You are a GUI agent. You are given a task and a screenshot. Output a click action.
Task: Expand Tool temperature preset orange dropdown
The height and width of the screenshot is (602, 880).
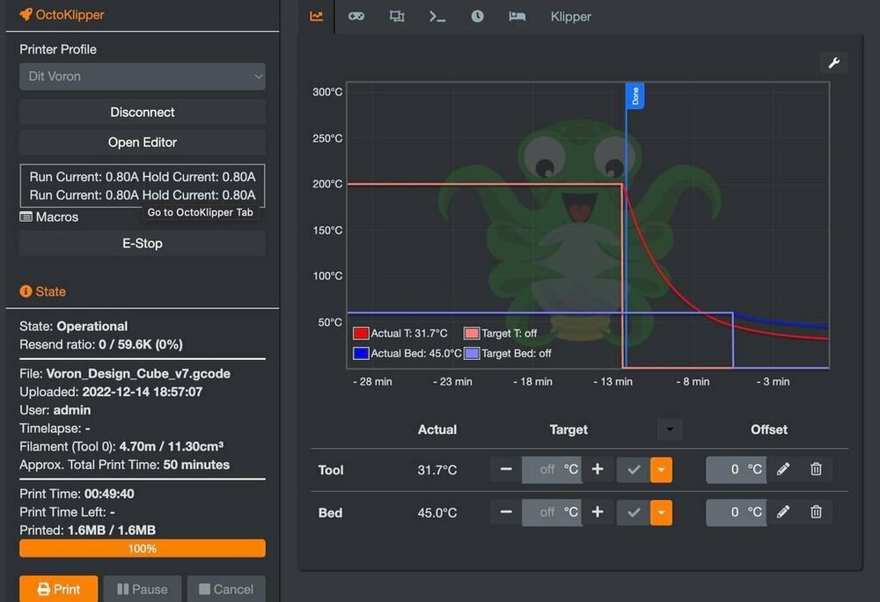661,470
